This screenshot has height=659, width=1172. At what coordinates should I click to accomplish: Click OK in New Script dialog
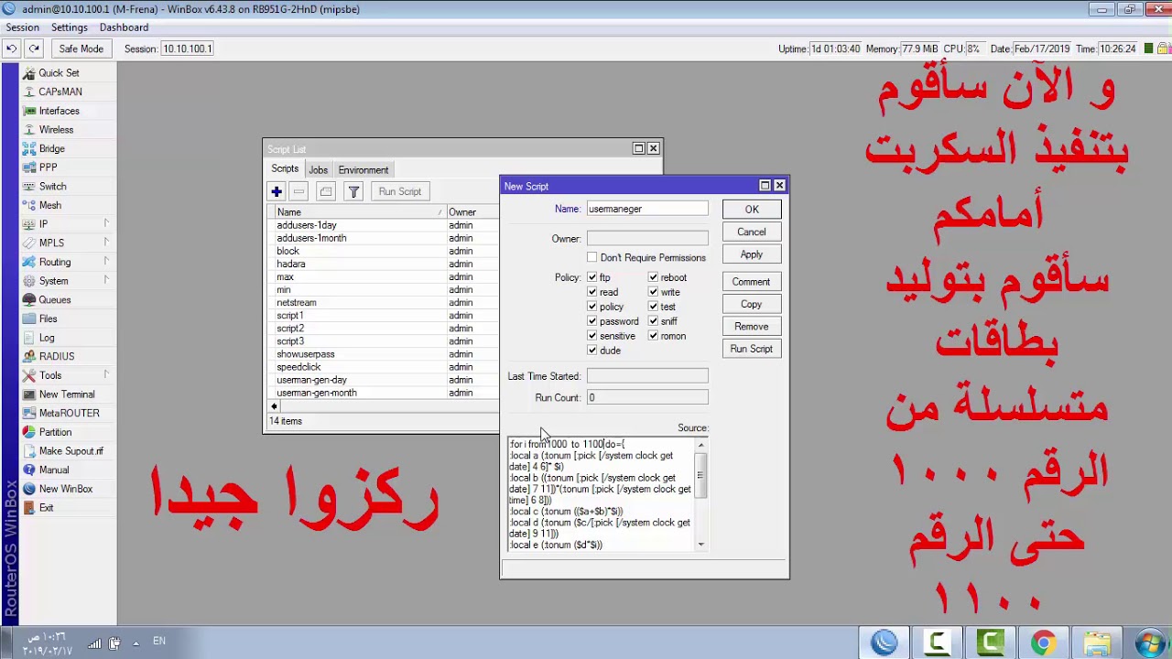(x=752, y=210)
